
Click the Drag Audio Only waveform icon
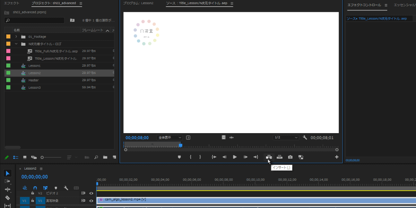tap(232, 137)
